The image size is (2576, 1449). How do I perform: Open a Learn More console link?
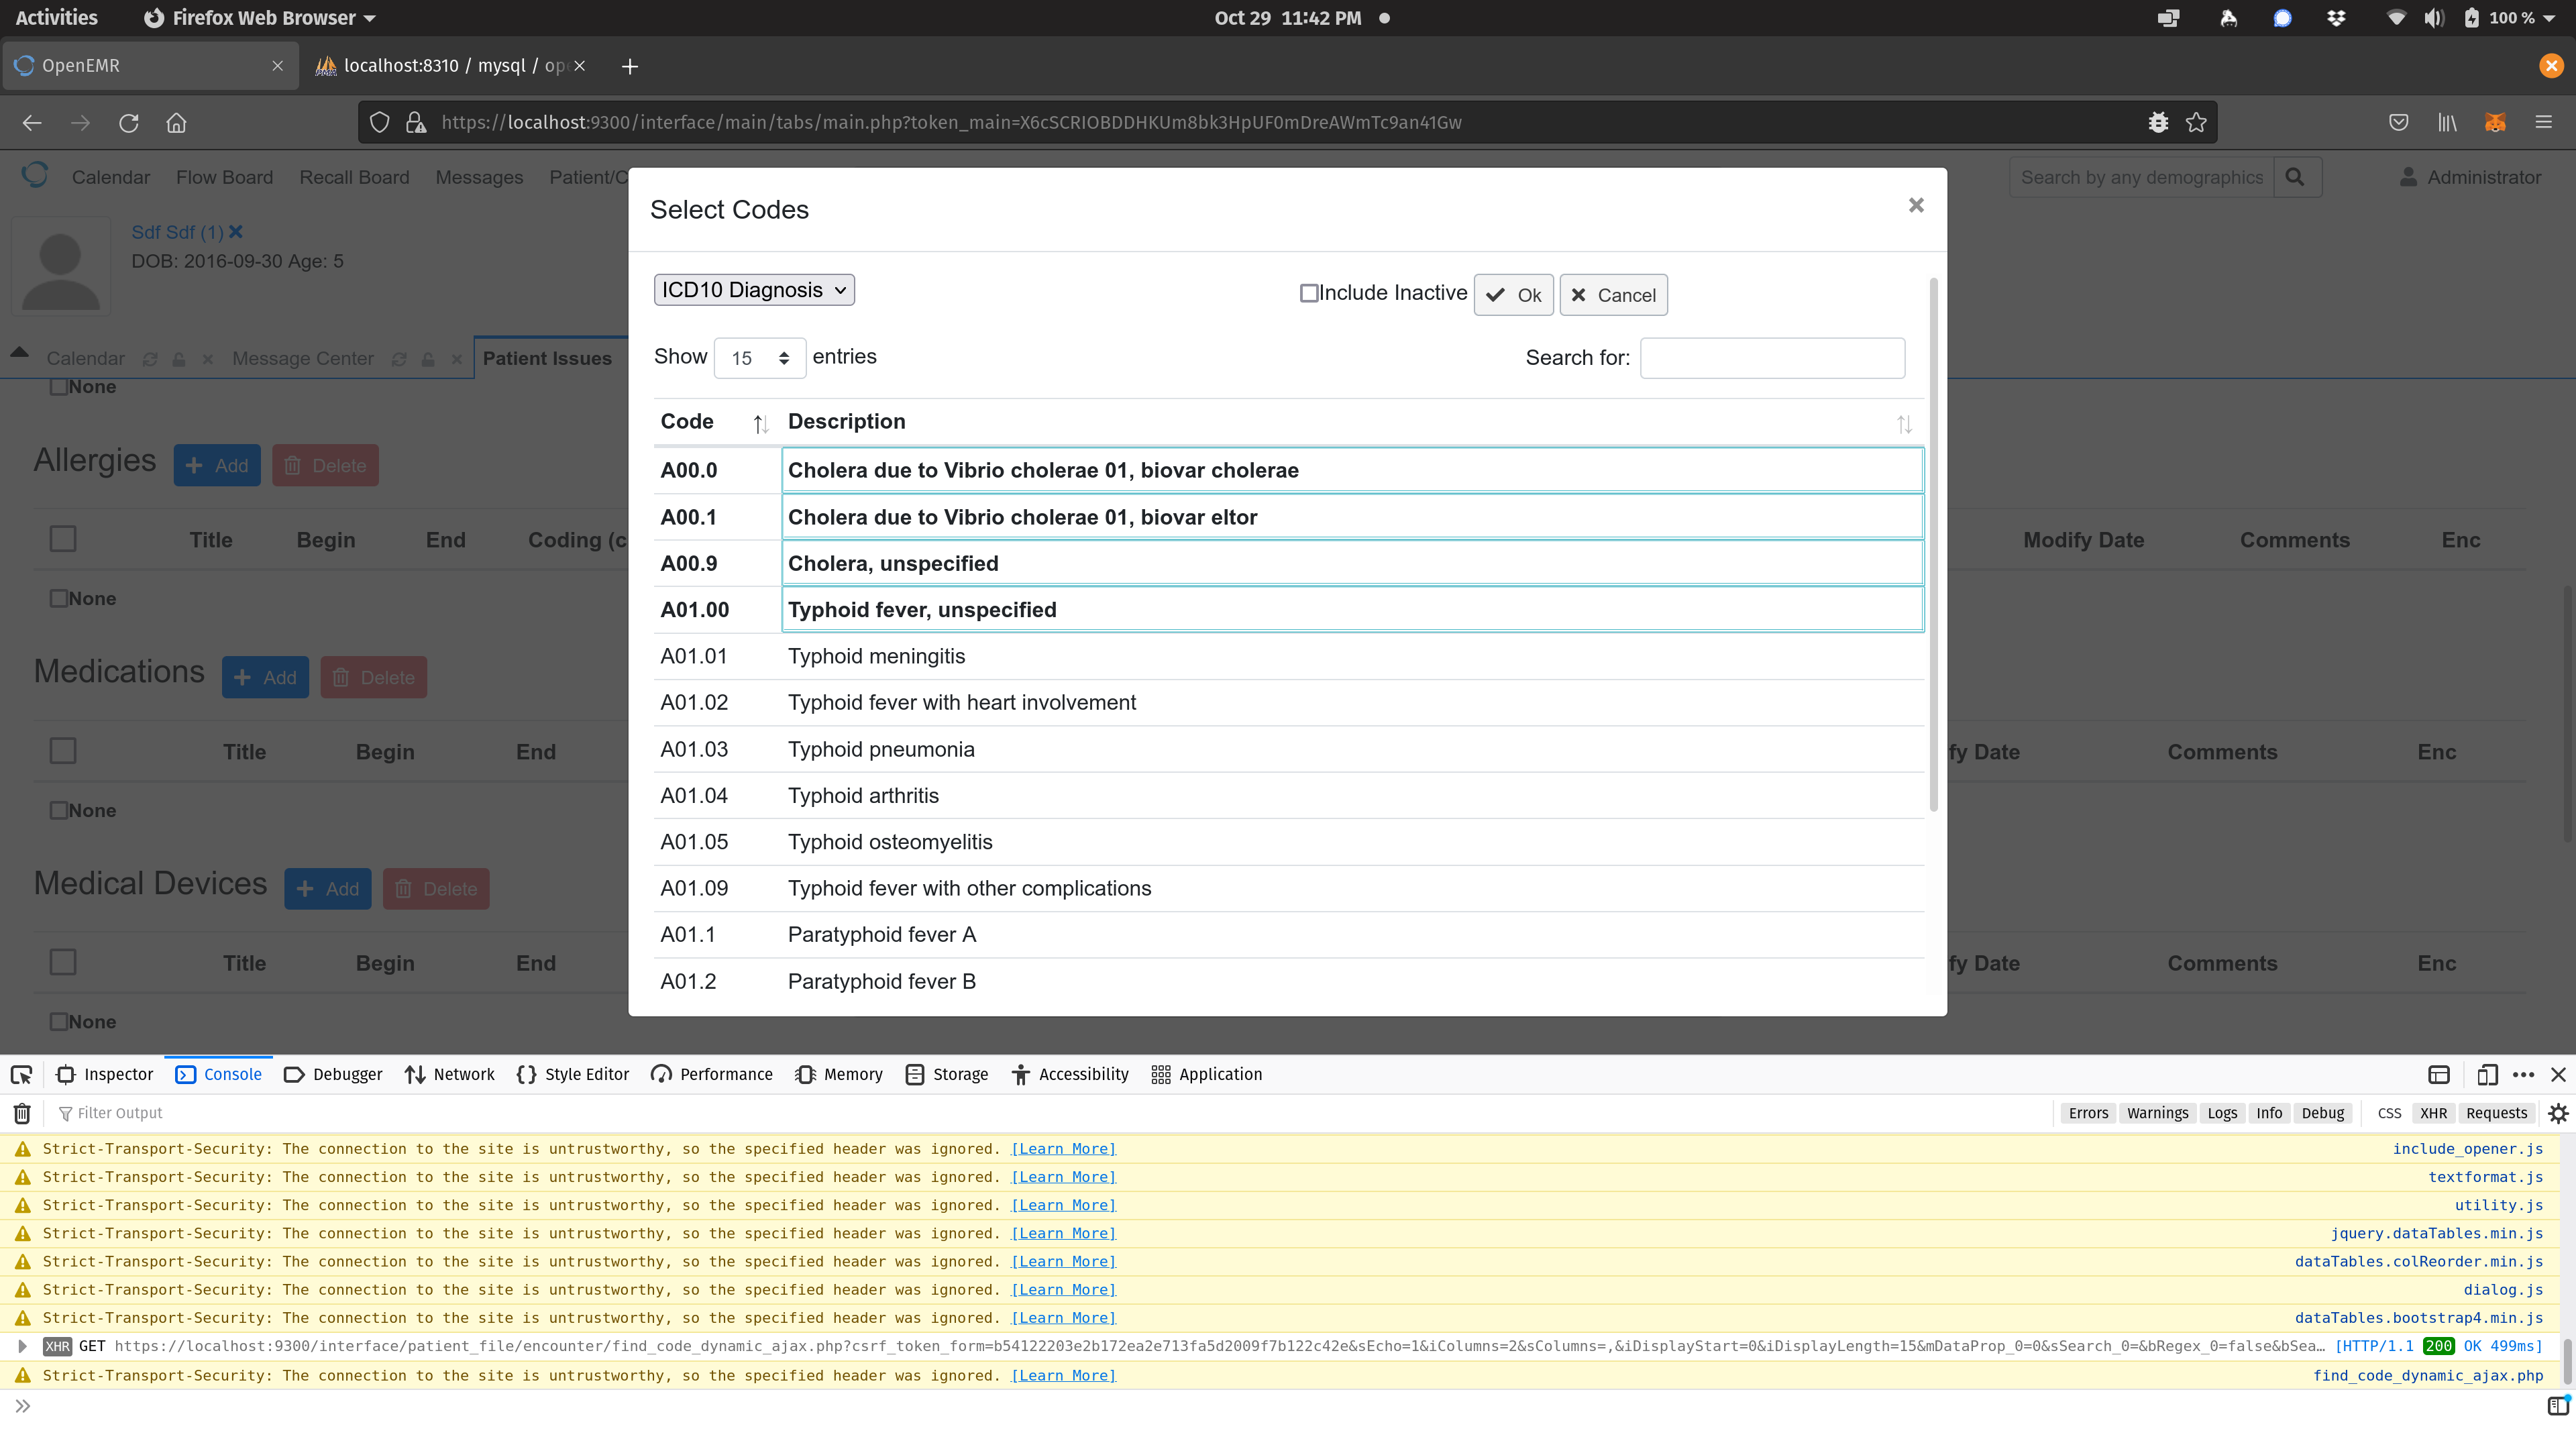[1062, 1148]
